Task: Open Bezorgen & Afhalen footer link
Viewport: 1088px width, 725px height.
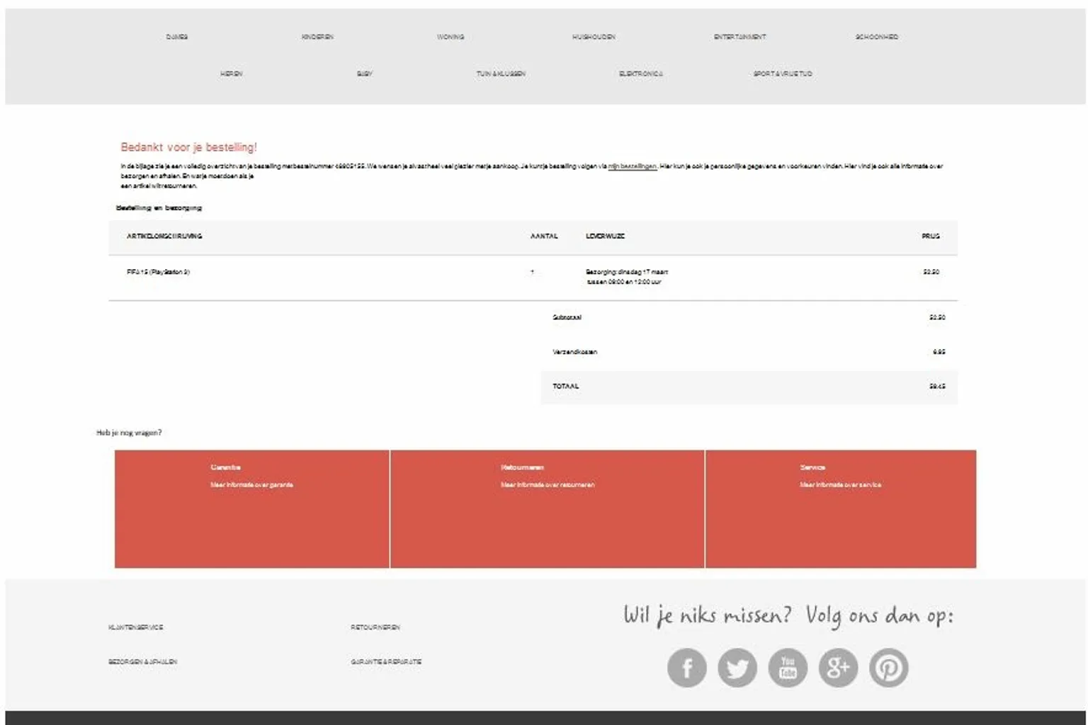Action: pyautogui.click(x=142, y=662)
